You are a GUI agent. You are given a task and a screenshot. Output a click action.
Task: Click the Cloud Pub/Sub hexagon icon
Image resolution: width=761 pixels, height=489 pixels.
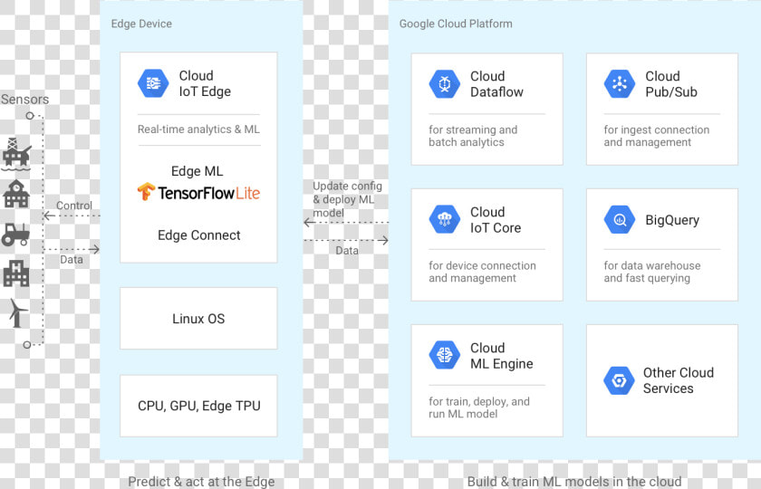[620, 84]
